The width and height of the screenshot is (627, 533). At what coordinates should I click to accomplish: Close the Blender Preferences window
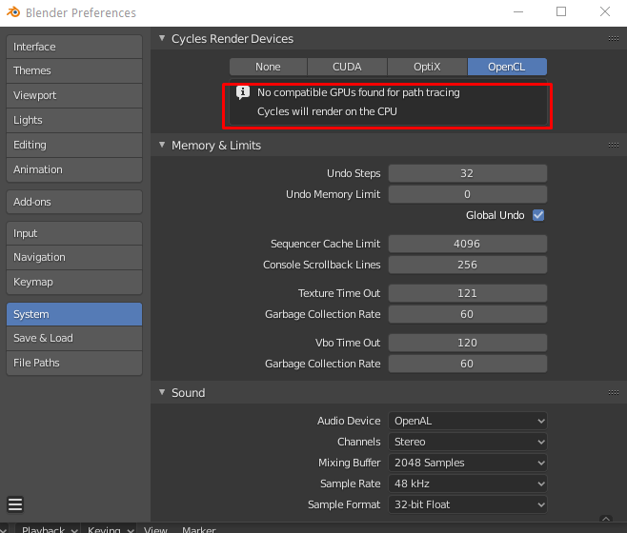pos(605,11)
